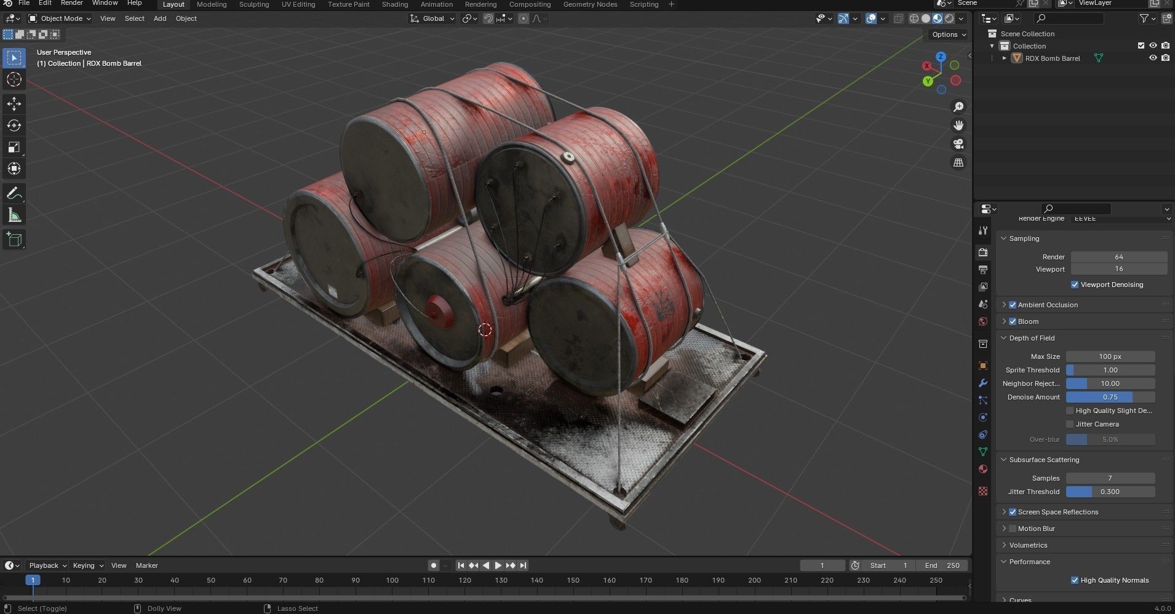This screenshot has height=614, width=1175.
Task: Toggle X-ray display in viewport header
Action: tap(898, 18)
